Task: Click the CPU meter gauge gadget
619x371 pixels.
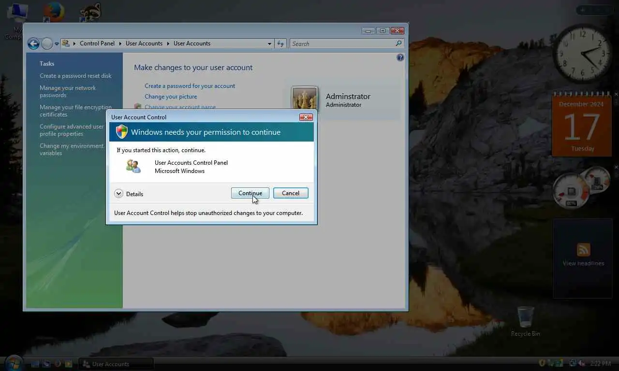Action: (x=571, y=191)
